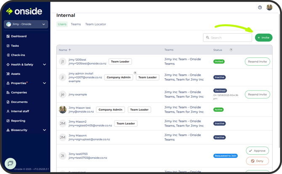This screenshot has height=174, width=282.
Task: Expand the Jimy - Onside company dropdown
Action: tap(44, 24)
